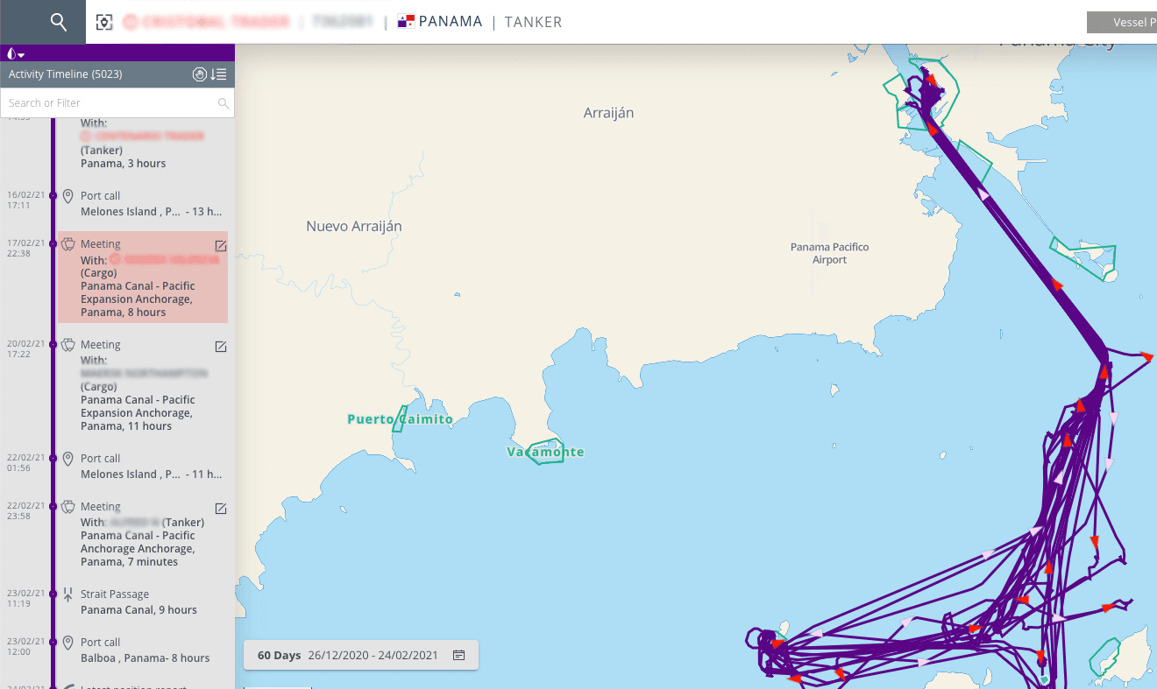Select the highlighted 17/02/21 cargo meeting
The height and width of the screenshot is (689, 1157).
point(140,278)
